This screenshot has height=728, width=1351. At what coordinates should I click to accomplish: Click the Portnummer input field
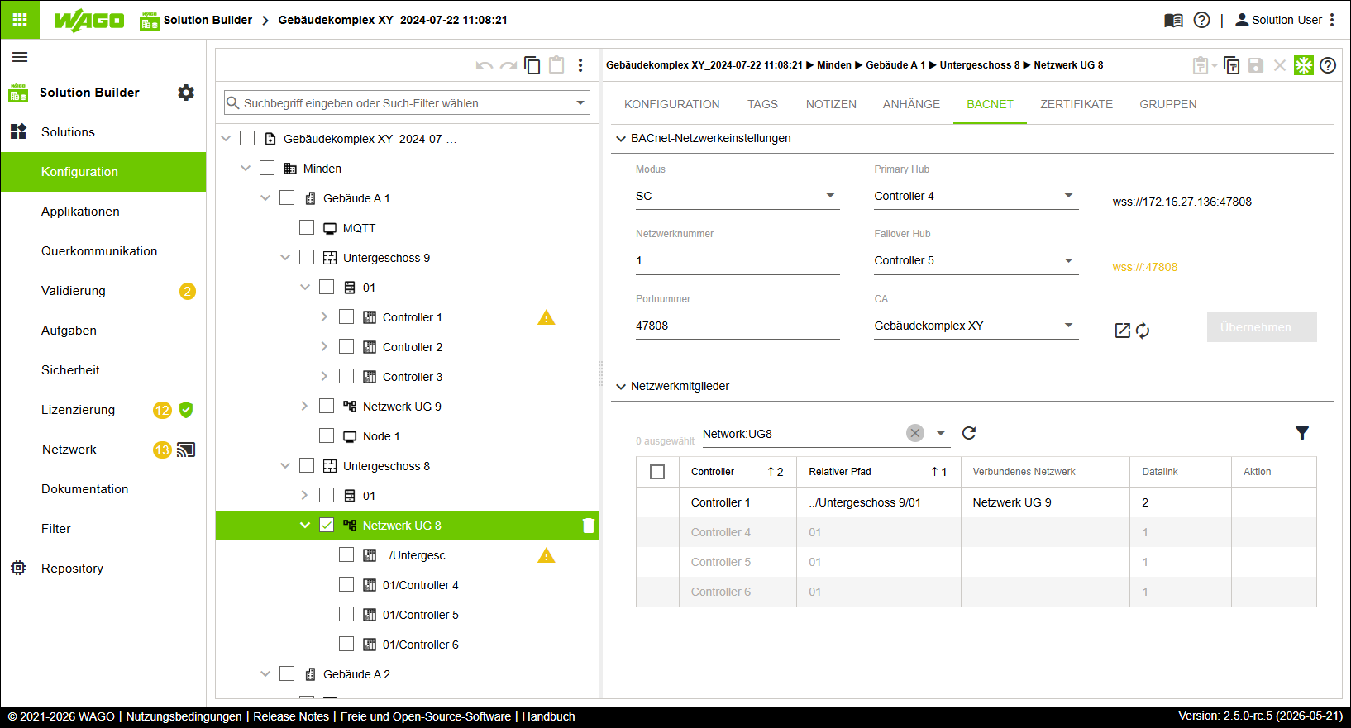point(738,326)
